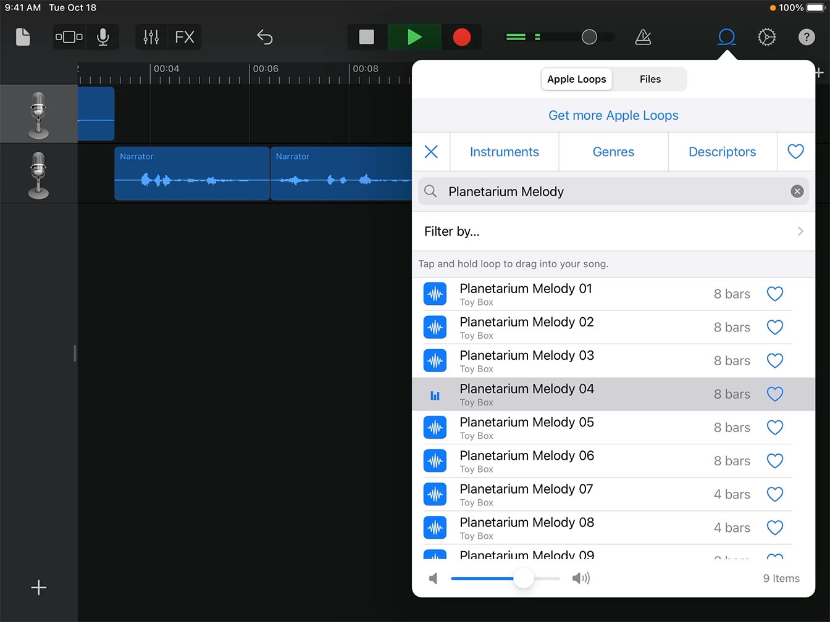Adjust loop preview volume slider
This screenshot has height=622, width=830.
524,578
